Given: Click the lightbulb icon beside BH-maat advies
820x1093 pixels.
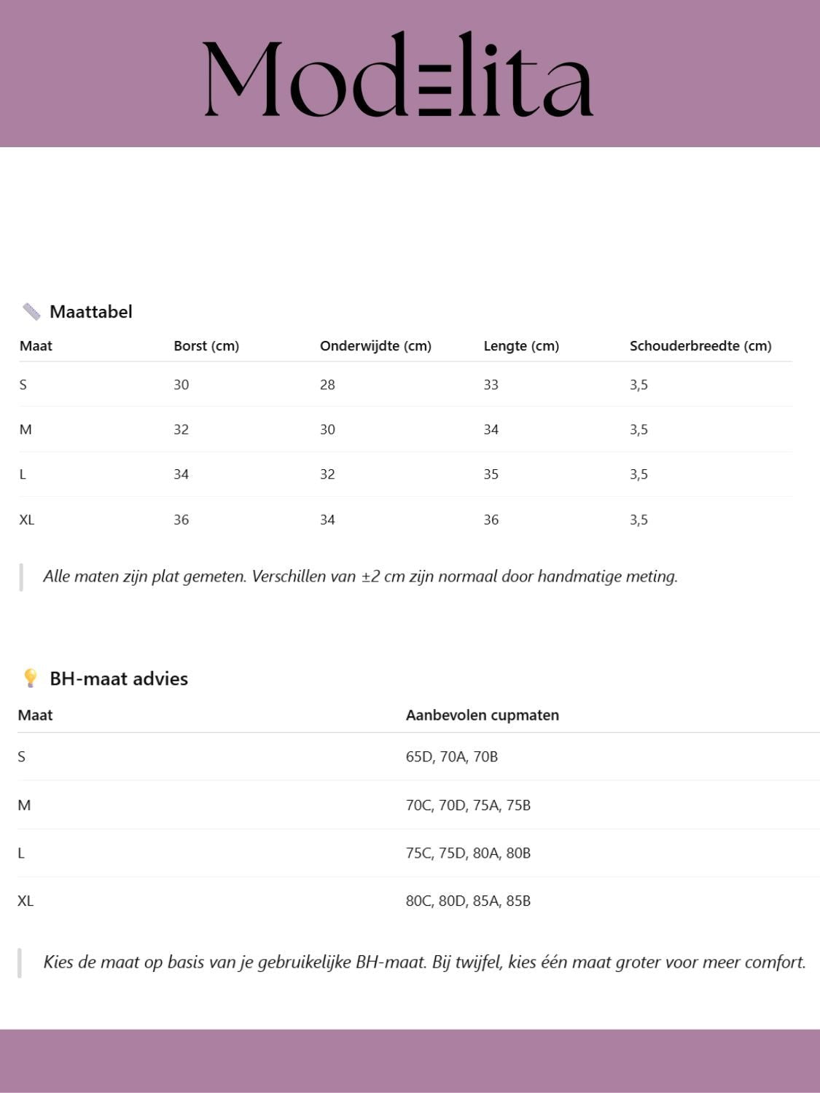Looking at the screenshot, I should [x=30, y=678].
